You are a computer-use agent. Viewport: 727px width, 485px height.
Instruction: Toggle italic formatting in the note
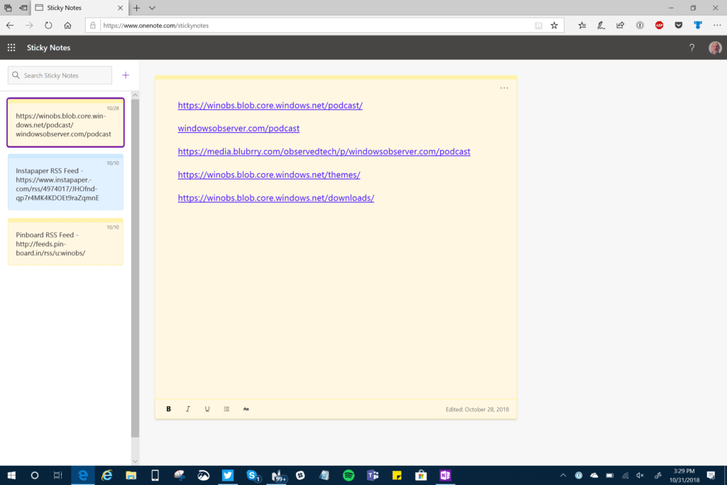[x=187, y=408]
